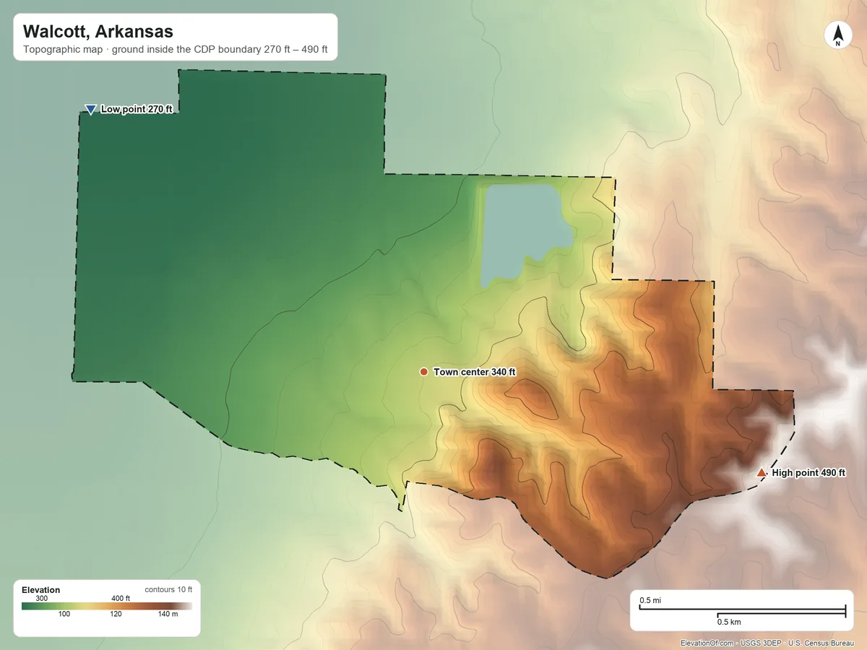Select the 'Walcott, Arkansas' title text

pyautogui.click(x=98, y=32)
